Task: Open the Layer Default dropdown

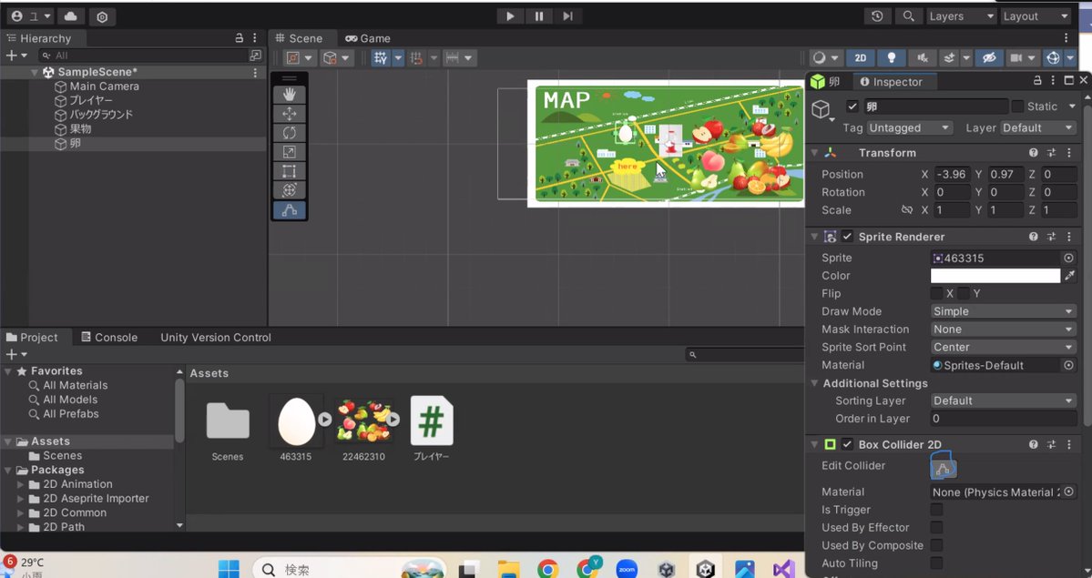Action: click(x=1038, y=128)
